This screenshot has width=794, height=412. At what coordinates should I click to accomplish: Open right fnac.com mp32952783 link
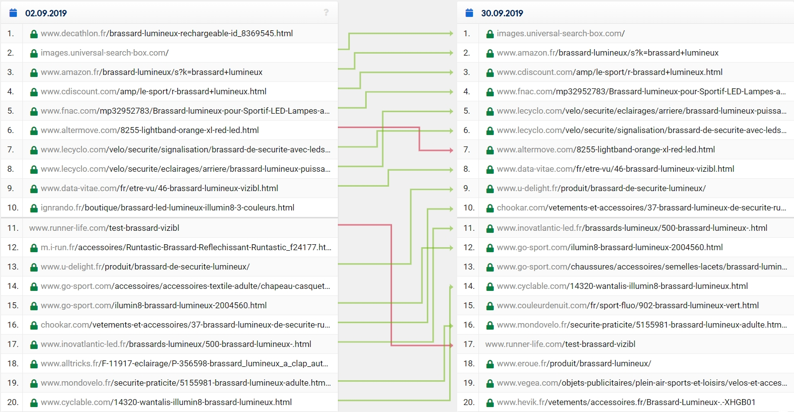641,91
